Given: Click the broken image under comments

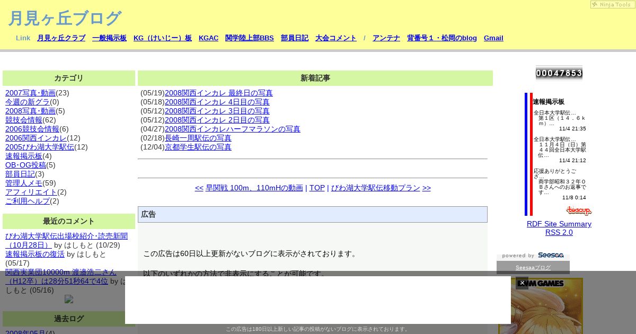Looking at the screenshot, I should point(69,299).
